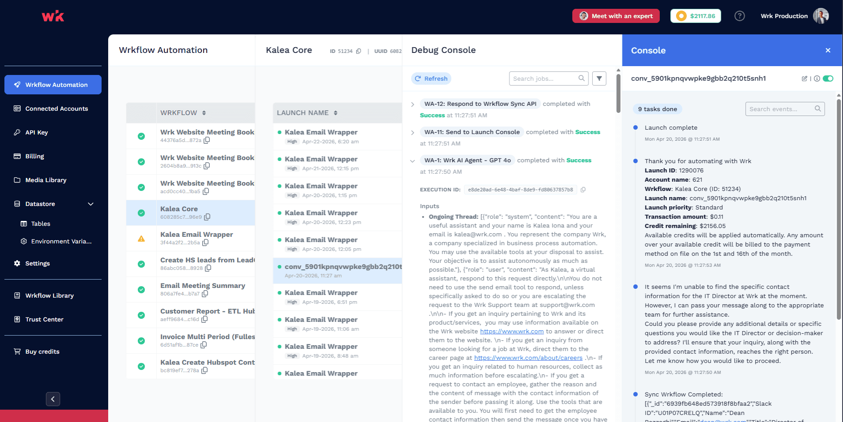Open the help question mark icon
843x422 pixels.
(x=739, y=16)
